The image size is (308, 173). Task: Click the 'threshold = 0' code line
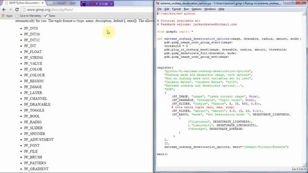coord(176,46)
